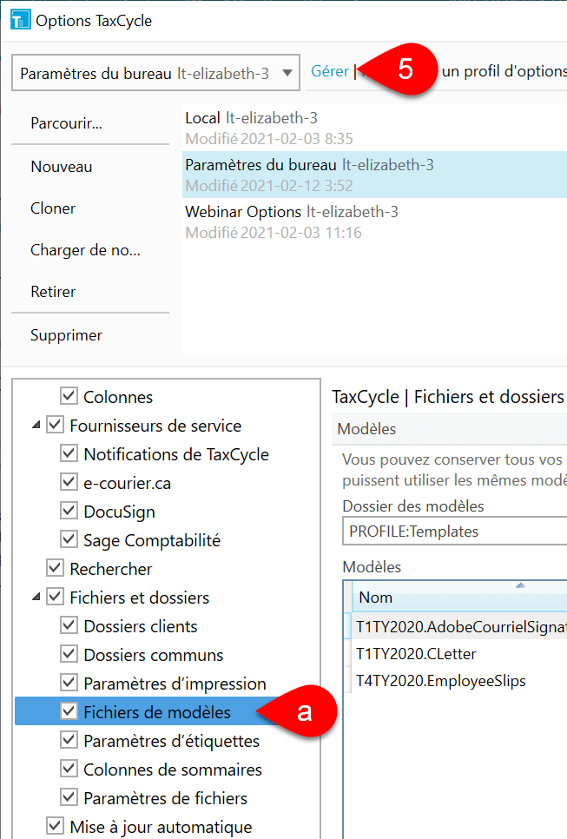Toggle the Paramètres de fichiers checkbox
Screen dimensions: 567x839
[x=69, y=797]
